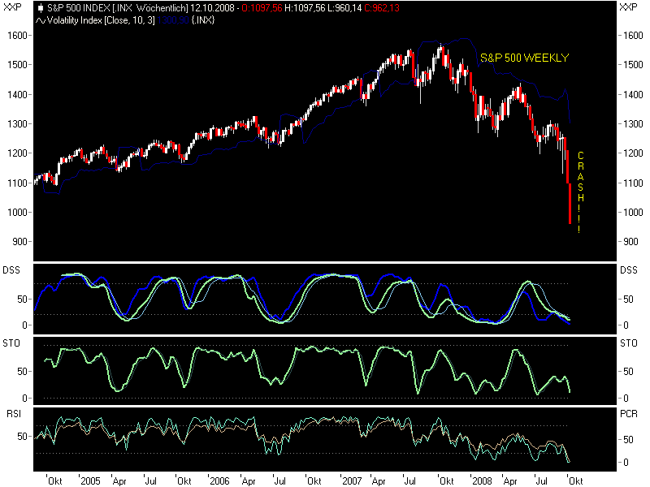Click the 900 price label on left axis
The width and height of the screenshot is (650, 487).
click(19, 242)
